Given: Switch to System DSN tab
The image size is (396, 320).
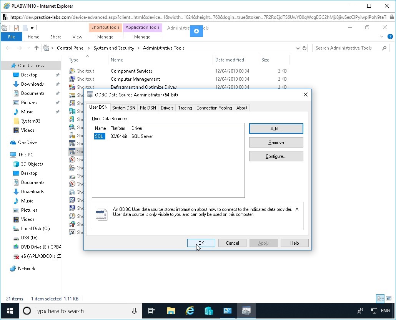Looking at the screenshot, I should point(124,108).
